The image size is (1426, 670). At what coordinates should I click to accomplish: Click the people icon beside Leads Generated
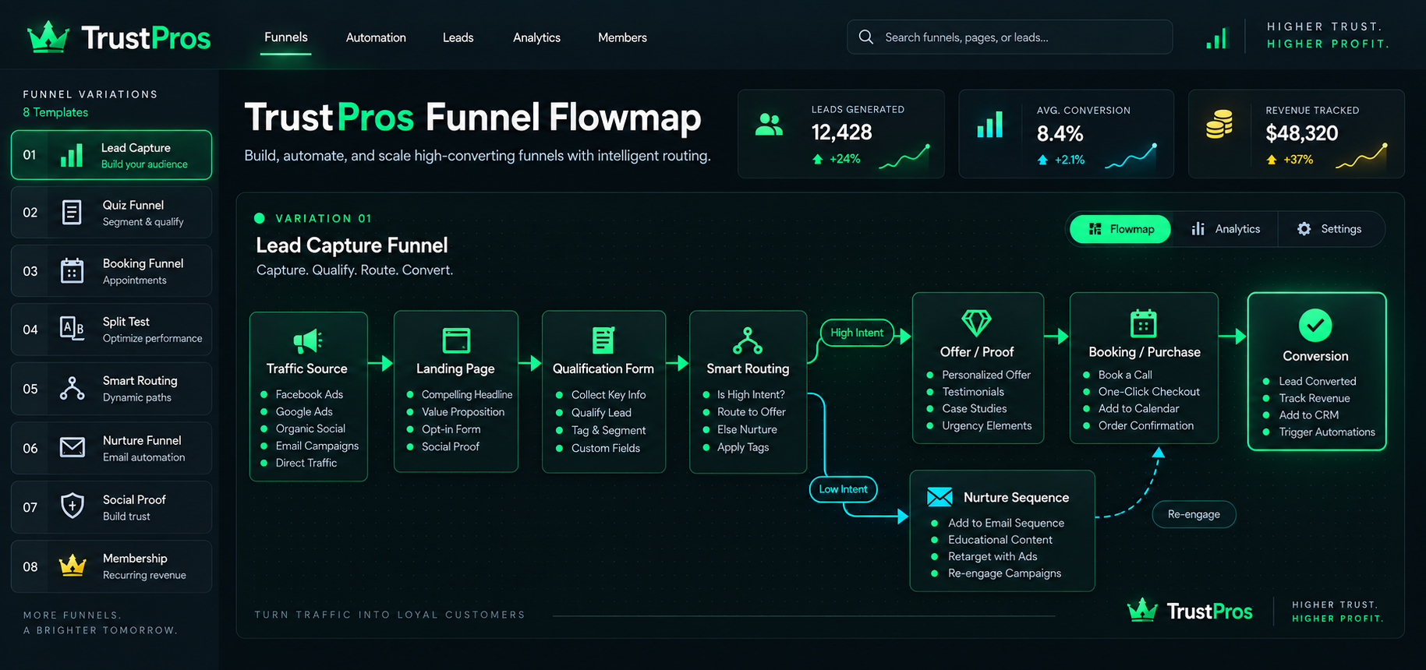point(769,125)
